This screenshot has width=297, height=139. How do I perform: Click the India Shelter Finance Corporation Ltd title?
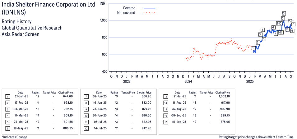[x=49, y=5]
